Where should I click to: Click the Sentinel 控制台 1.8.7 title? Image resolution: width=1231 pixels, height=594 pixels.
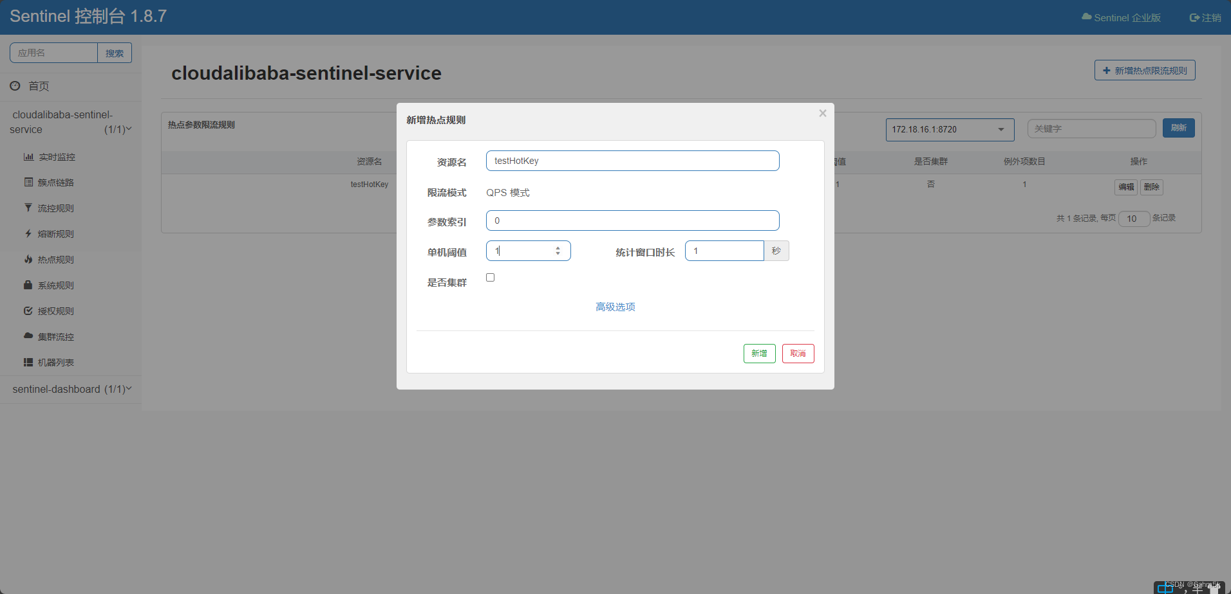88,16
